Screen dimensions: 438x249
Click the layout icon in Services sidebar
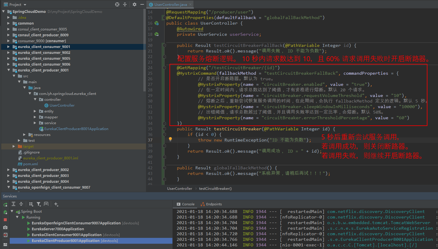coord(5,244)
